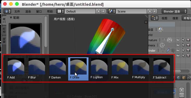
Task: Select the F Darken brush
Action: pyautogui.click(x=58, y=69)
